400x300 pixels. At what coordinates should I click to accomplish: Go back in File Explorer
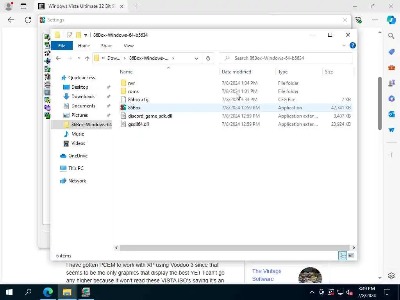point(59,58)
